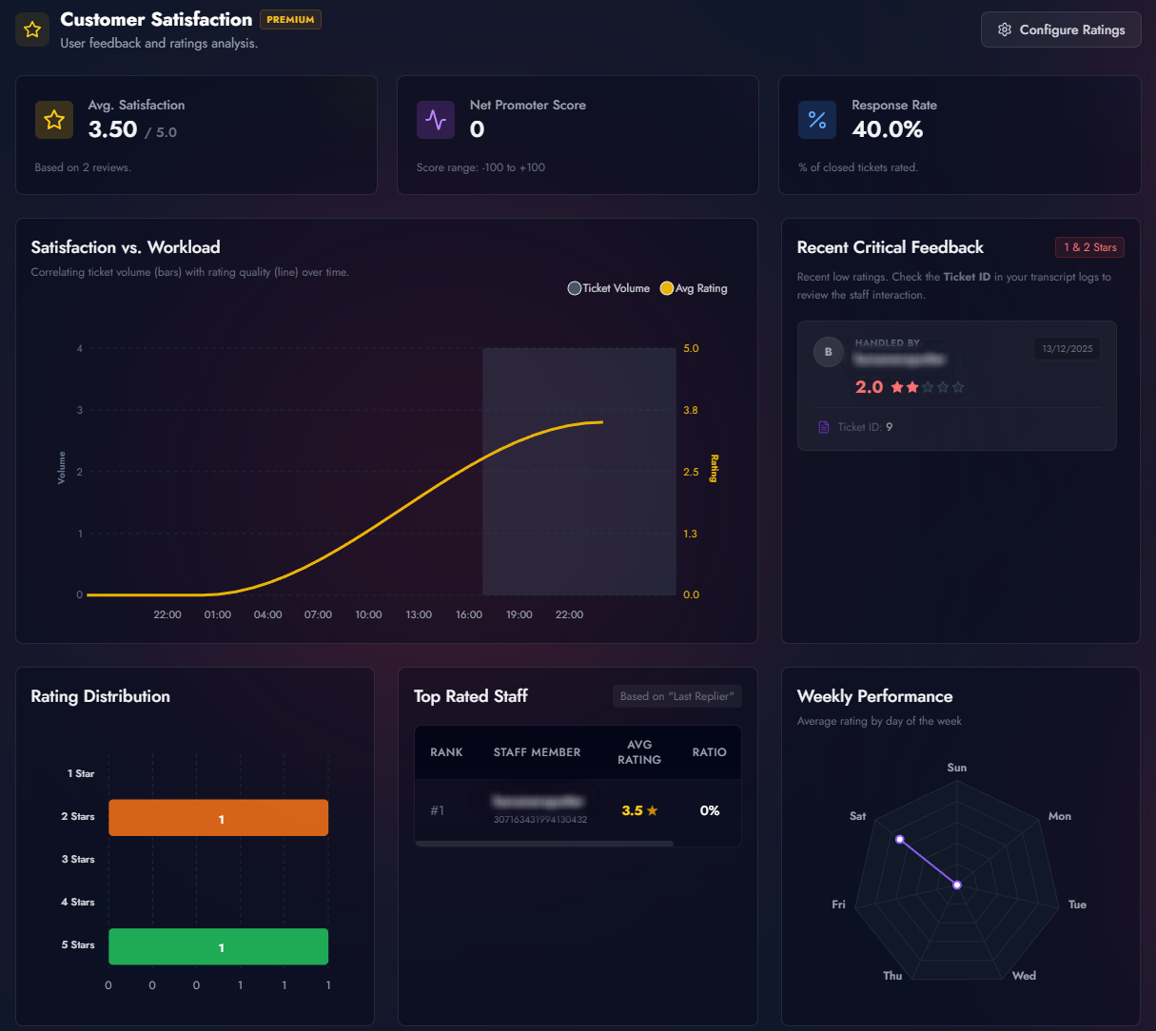
Task: Click the gold star next to 3.5 rating
Action: click(x=653, y=811)
